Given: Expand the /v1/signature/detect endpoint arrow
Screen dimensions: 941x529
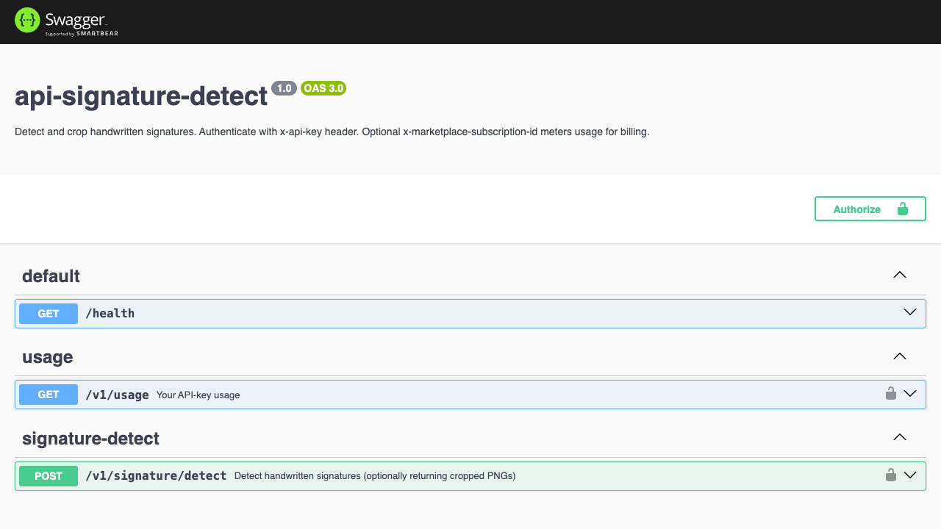Looking at the screenshot, I should (910, 475).
